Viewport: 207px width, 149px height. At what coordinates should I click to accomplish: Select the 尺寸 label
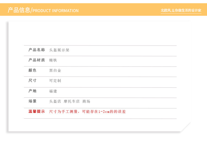(x=33, y=81)
